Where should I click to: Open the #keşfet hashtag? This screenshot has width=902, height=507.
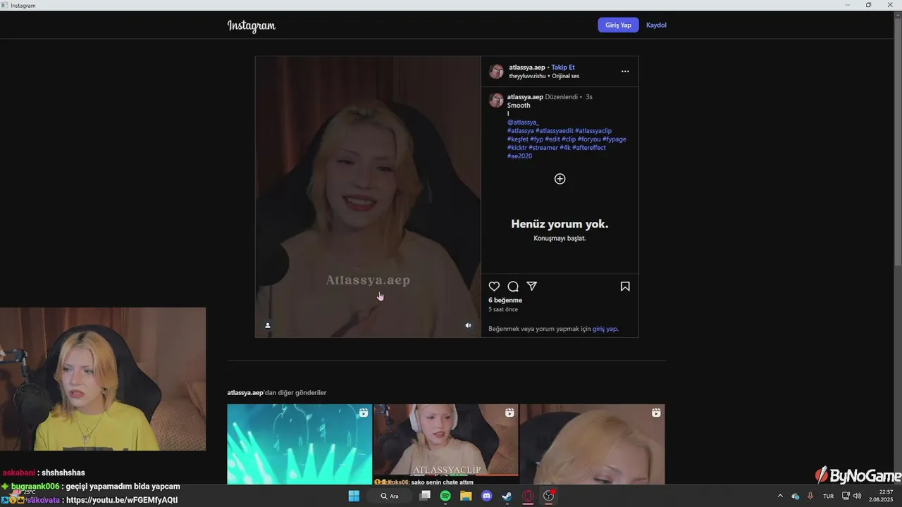(518, 139)
